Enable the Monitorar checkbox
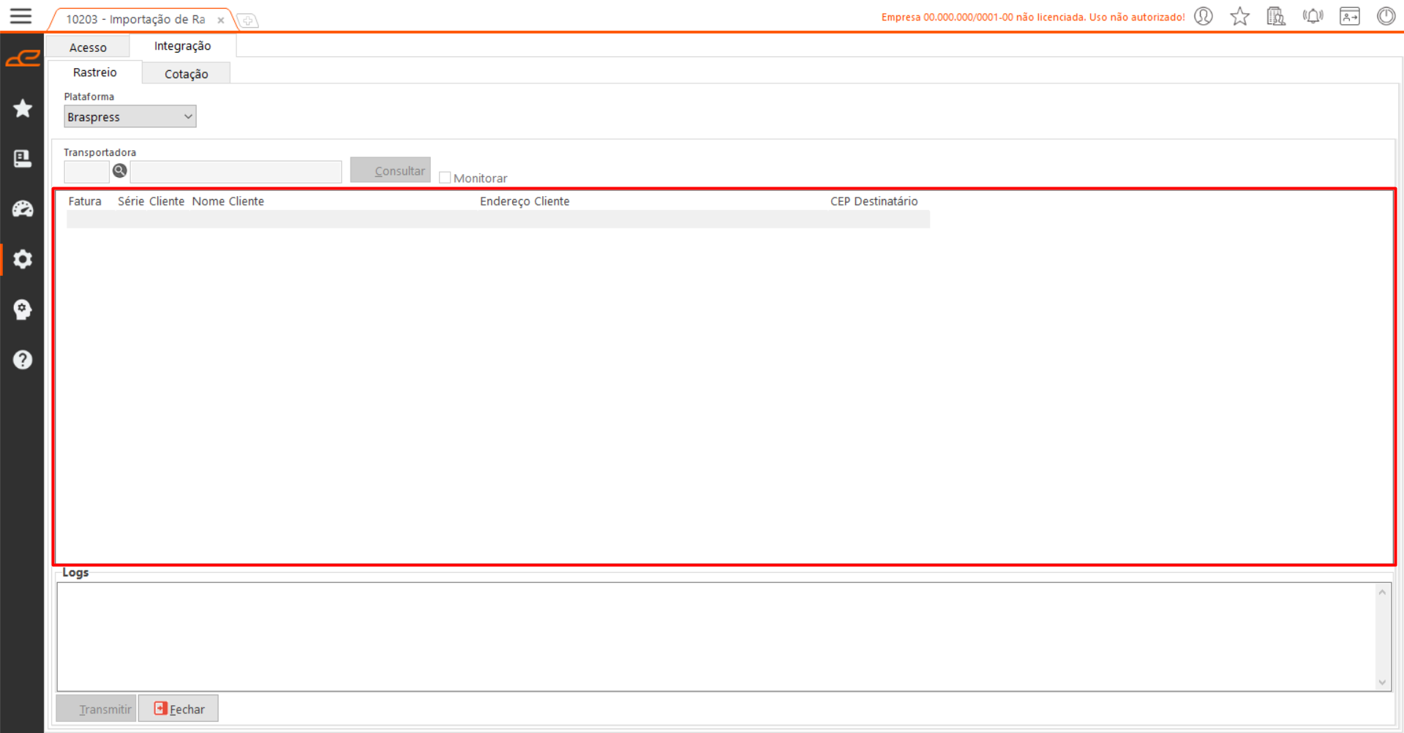Image resolution: width=1404 pixels, height=733 pixels. coord(445,178)
